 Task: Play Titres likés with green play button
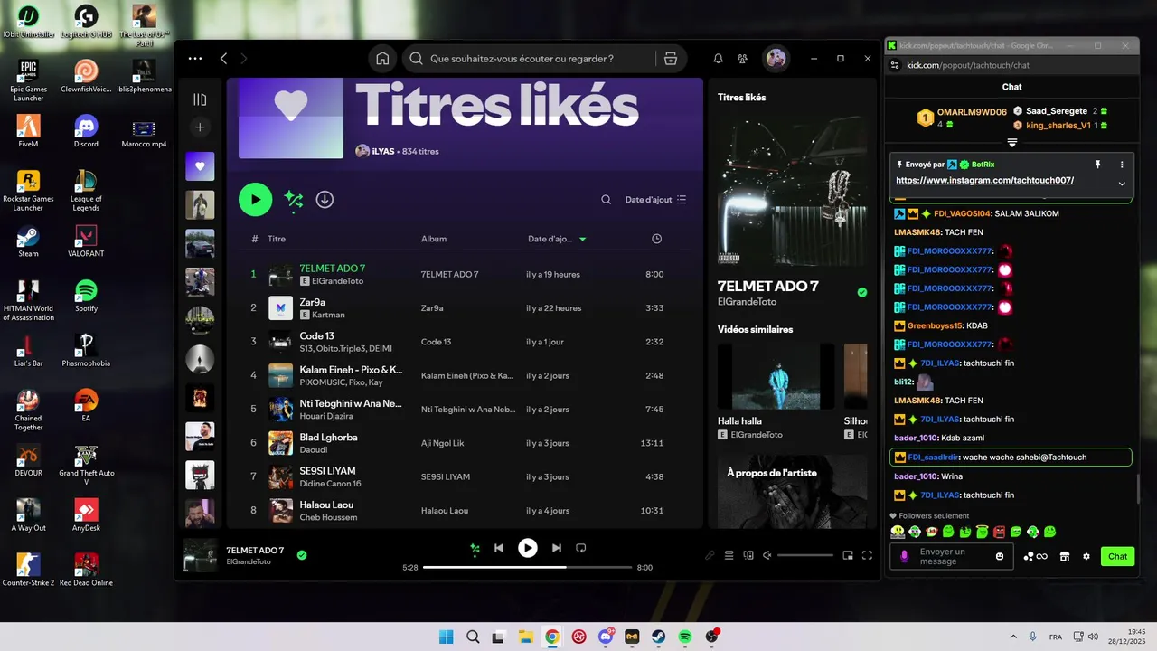click(x=255, y=200)
